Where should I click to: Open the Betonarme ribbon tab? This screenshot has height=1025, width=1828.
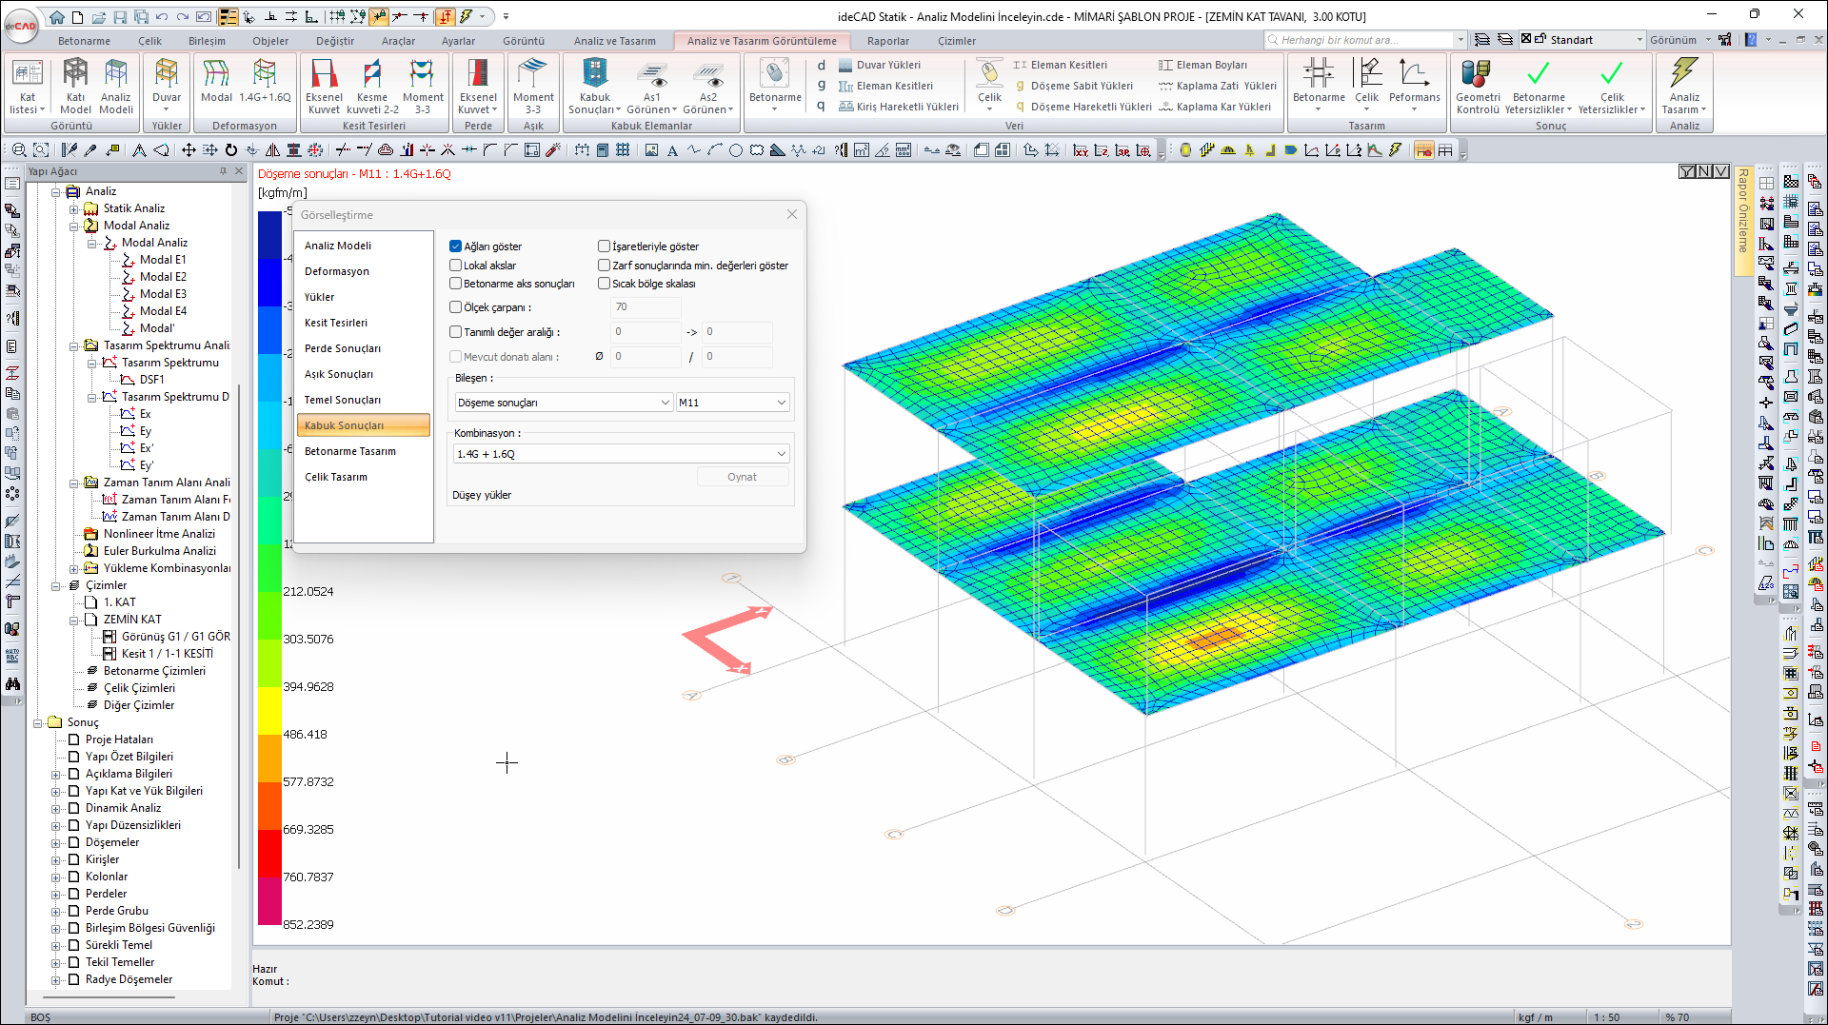tap(84, 41)
